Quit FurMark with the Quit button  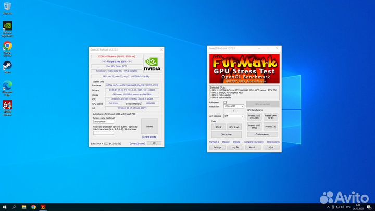[271, 148]
